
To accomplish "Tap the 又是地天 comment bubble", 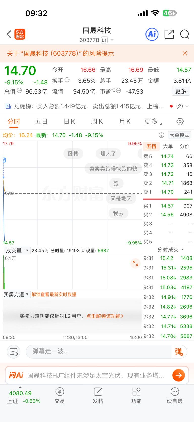I will [x=121, y=198].
